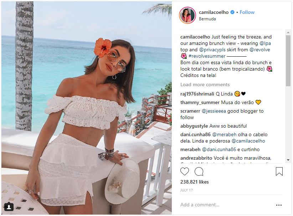The height and width of the screenshot is (216, 293).
Task: Open the Bermuda location link
Action: (x=207, y=19)
